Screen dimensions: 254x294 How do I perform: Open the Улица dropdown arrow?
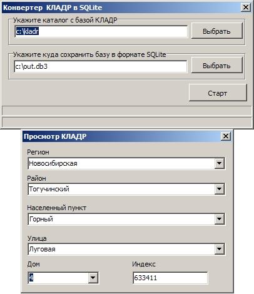coord(220,249)
